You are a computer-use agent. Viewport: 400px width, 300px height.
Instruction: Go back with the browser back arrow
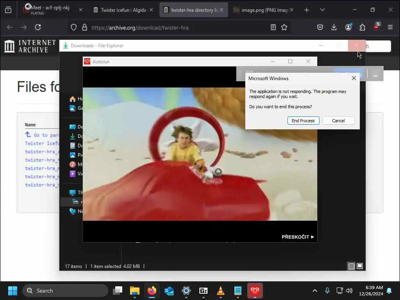tap(10, 27)
